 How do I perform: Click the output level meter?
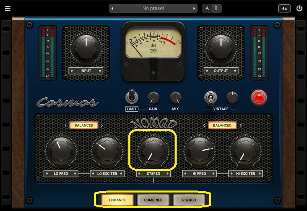(x=259, y=53)
